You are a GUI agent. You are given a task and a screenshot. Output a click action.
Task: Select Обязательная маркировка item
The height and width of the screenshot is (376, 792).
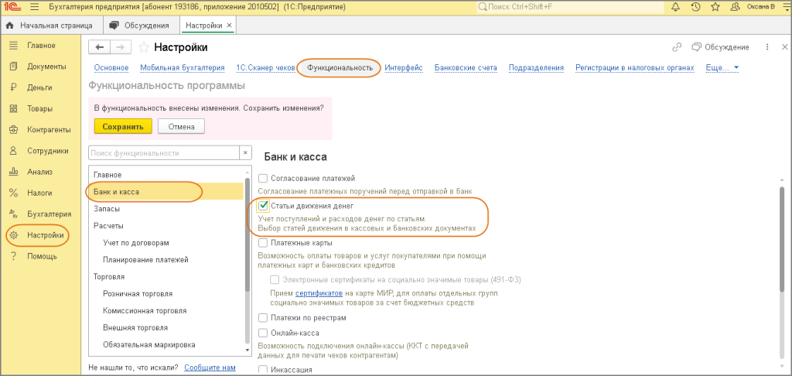[x=166, y=345]
